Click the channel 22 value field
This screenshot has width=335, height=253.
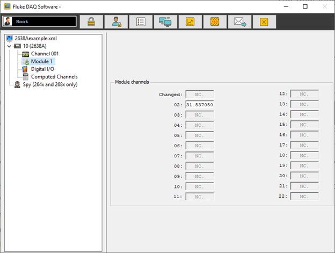[x=304, y=196]
